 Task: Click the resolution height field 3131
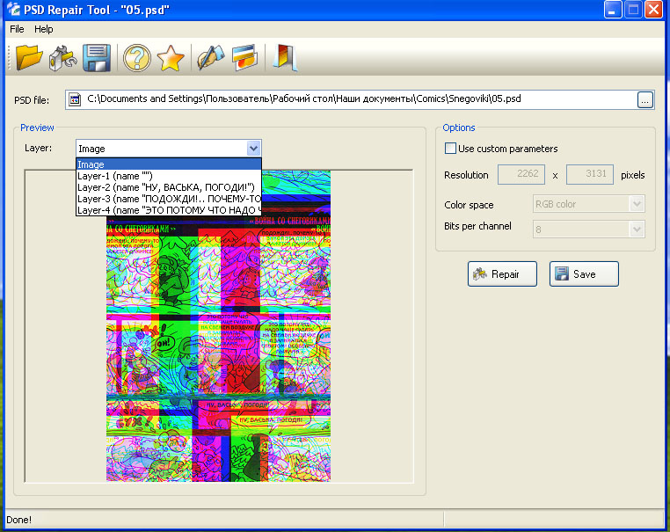(590, 174)
